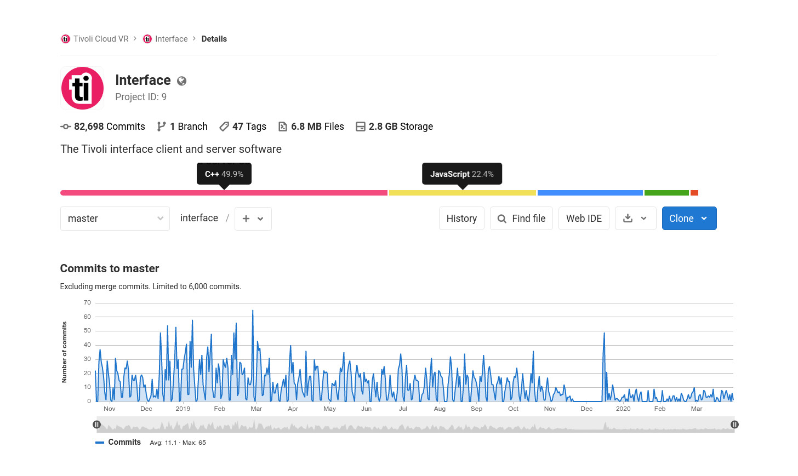This screenshot has width=798, height=476.
Task: Open the 1 Branch link
Action: [x=189, y=127]
